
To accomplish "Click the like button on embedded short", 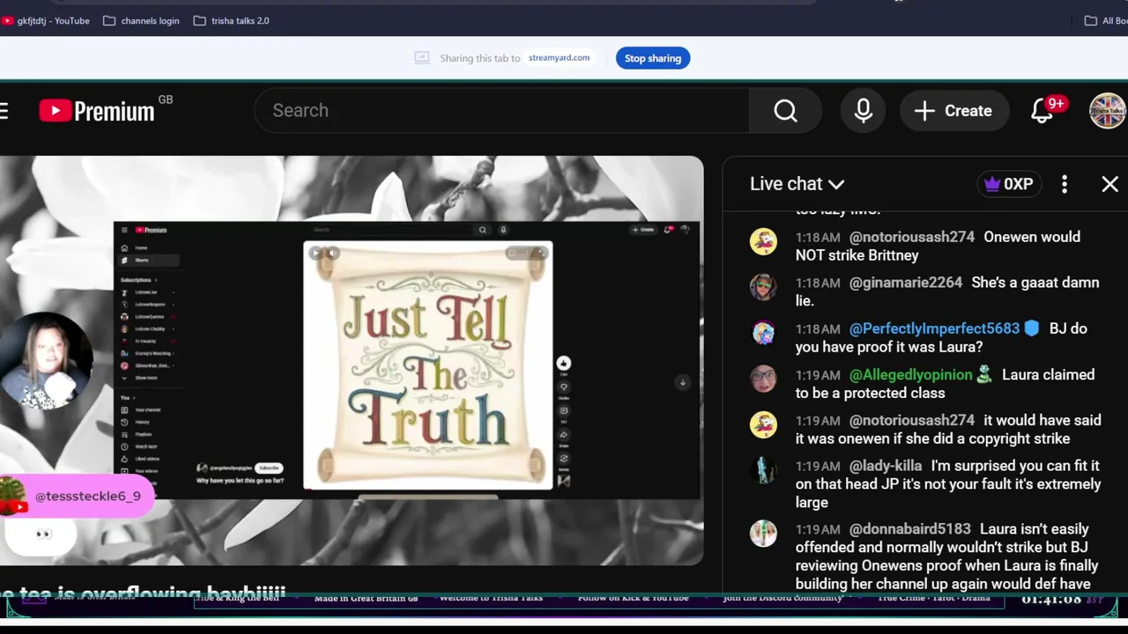I will point(564,363).
